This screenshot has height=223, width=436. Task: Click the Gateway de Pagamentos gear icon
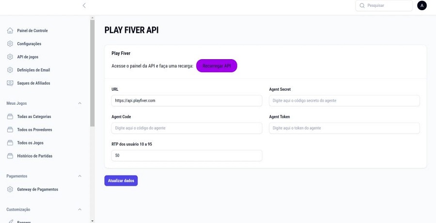click(10, 190)
